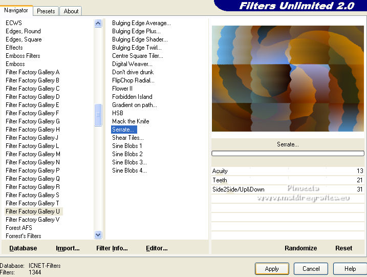Select Filter Factory Gallery T
Image resolution: width=367 pixels, height=277 pixels.
33,203
